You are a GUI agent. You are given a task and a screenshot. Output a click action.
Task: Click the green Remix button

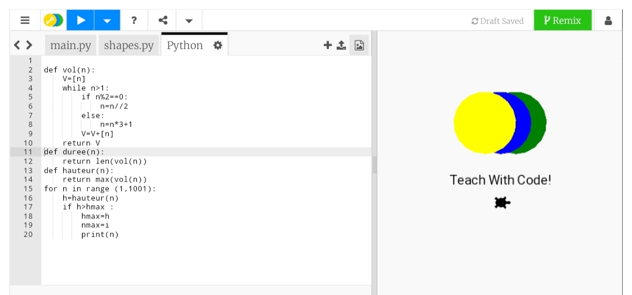click(x=562, y=20)
